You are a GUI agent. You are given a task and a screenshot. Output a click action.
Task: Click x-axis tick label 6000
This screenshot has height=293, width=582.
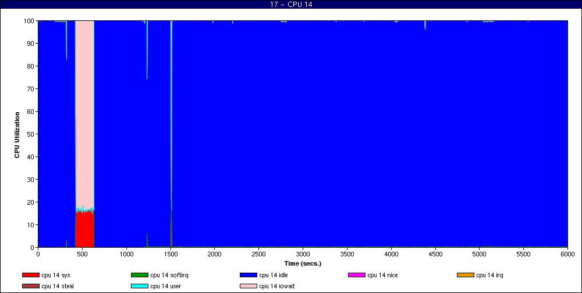567,254
